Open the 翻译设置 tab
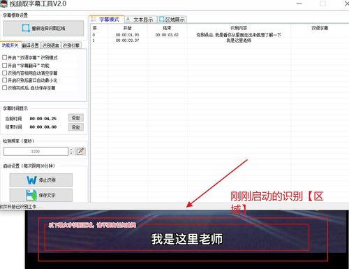The height and width of the screenshot is (269, 349). 31,45
